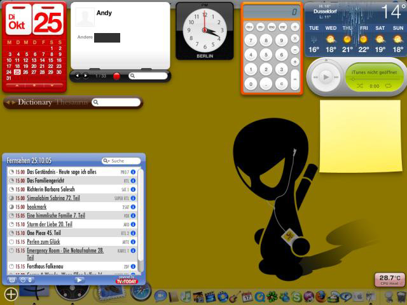Click Dusseldorf in the weather widget
The image size is (407, 305).
click(x=325, y=11)
